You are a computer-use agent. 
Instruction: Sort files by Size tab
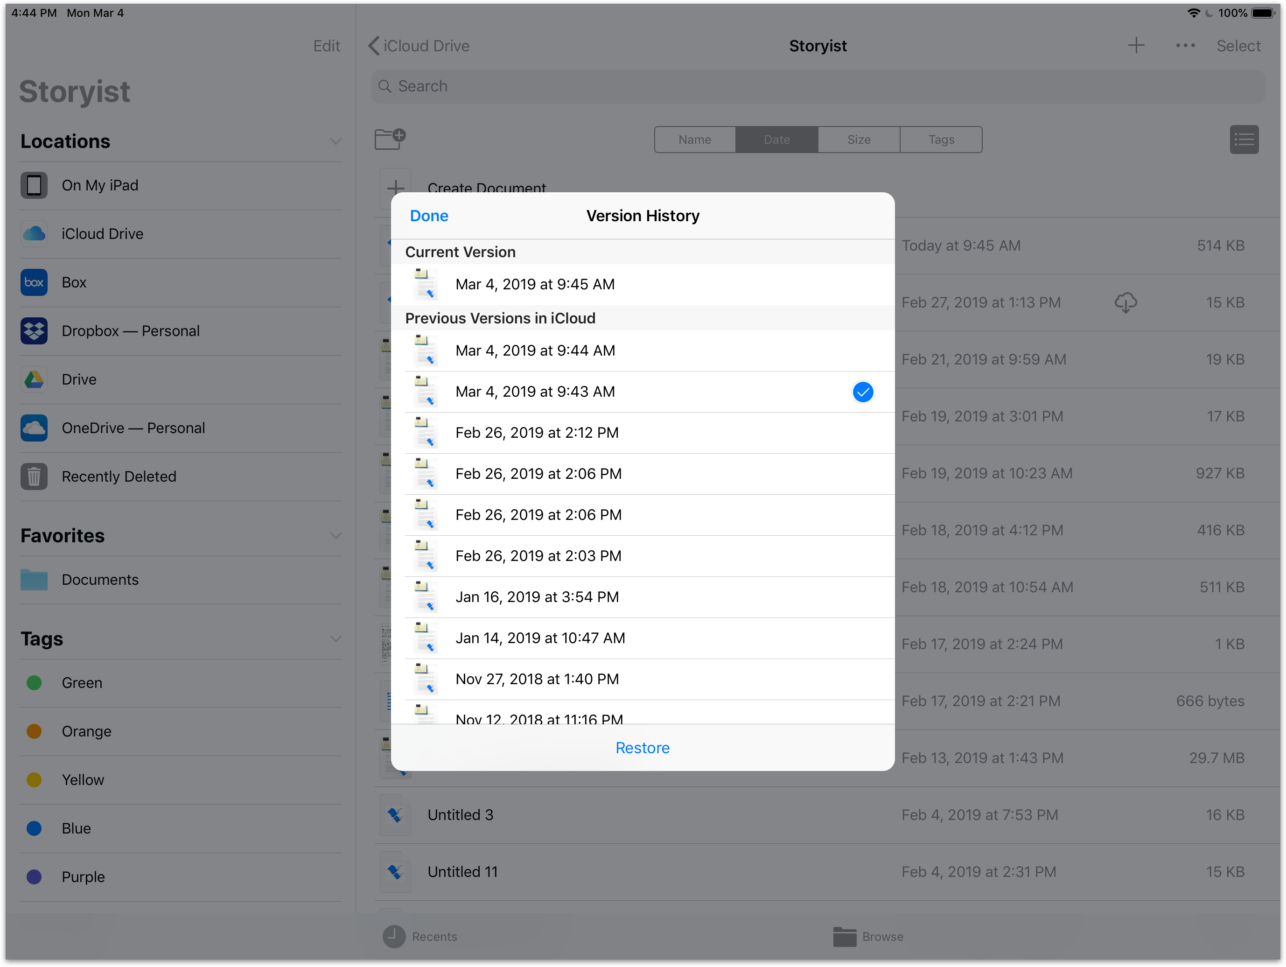click(x=859, y=140)
